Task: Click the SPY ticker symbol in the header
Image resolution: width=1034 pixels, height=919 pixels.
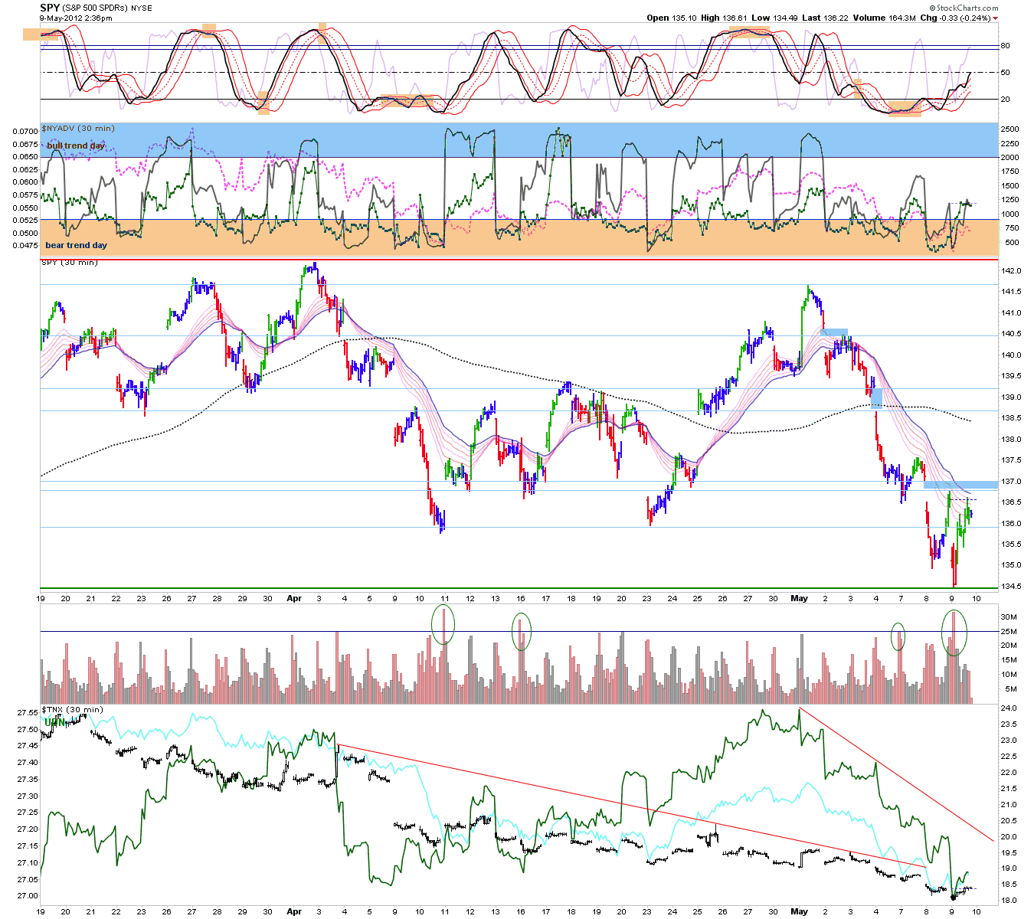Action: click(x=50, y=8)
